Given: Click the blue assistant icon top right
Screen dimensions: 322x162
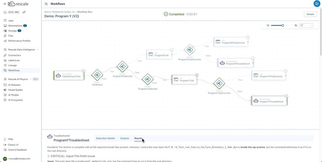Looking at the screenshot, I should coord(317,4).
